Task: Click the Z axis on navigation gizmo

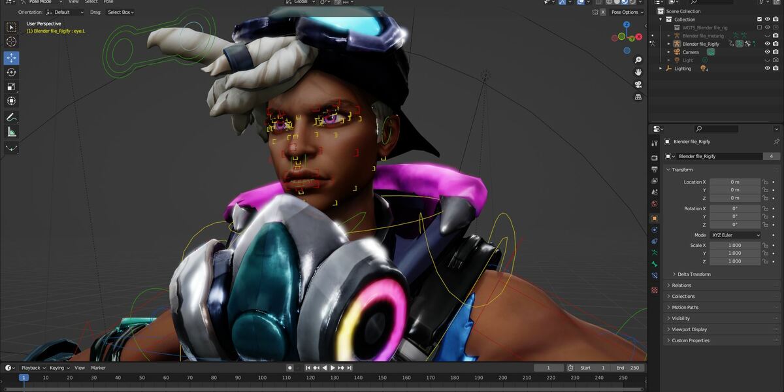Action: [626, 25]
